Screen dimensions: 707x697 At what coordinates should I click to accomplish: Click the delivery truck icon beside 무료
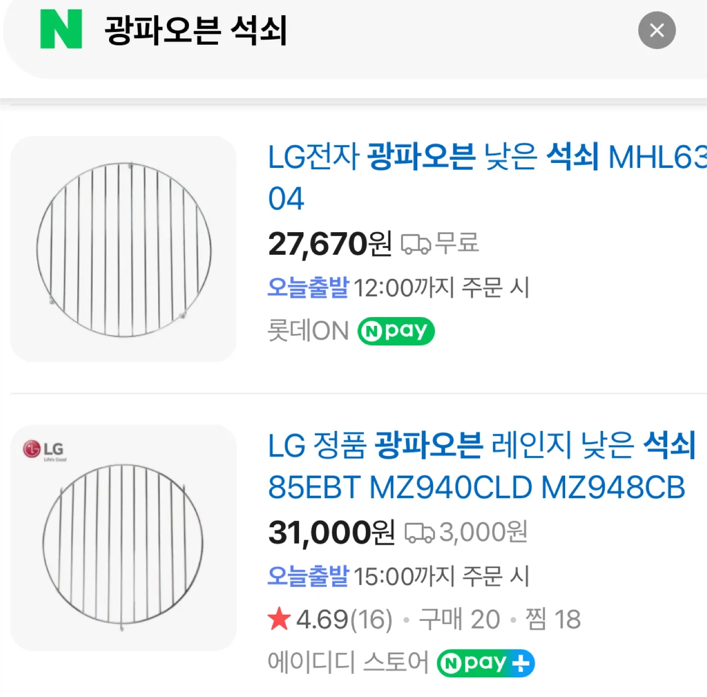[416, 244]
